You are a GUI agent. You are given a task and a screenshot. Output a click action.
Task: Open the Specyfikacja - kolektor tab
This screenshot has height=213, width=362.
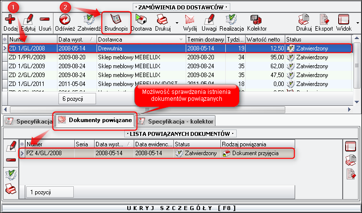coord(175,121)
